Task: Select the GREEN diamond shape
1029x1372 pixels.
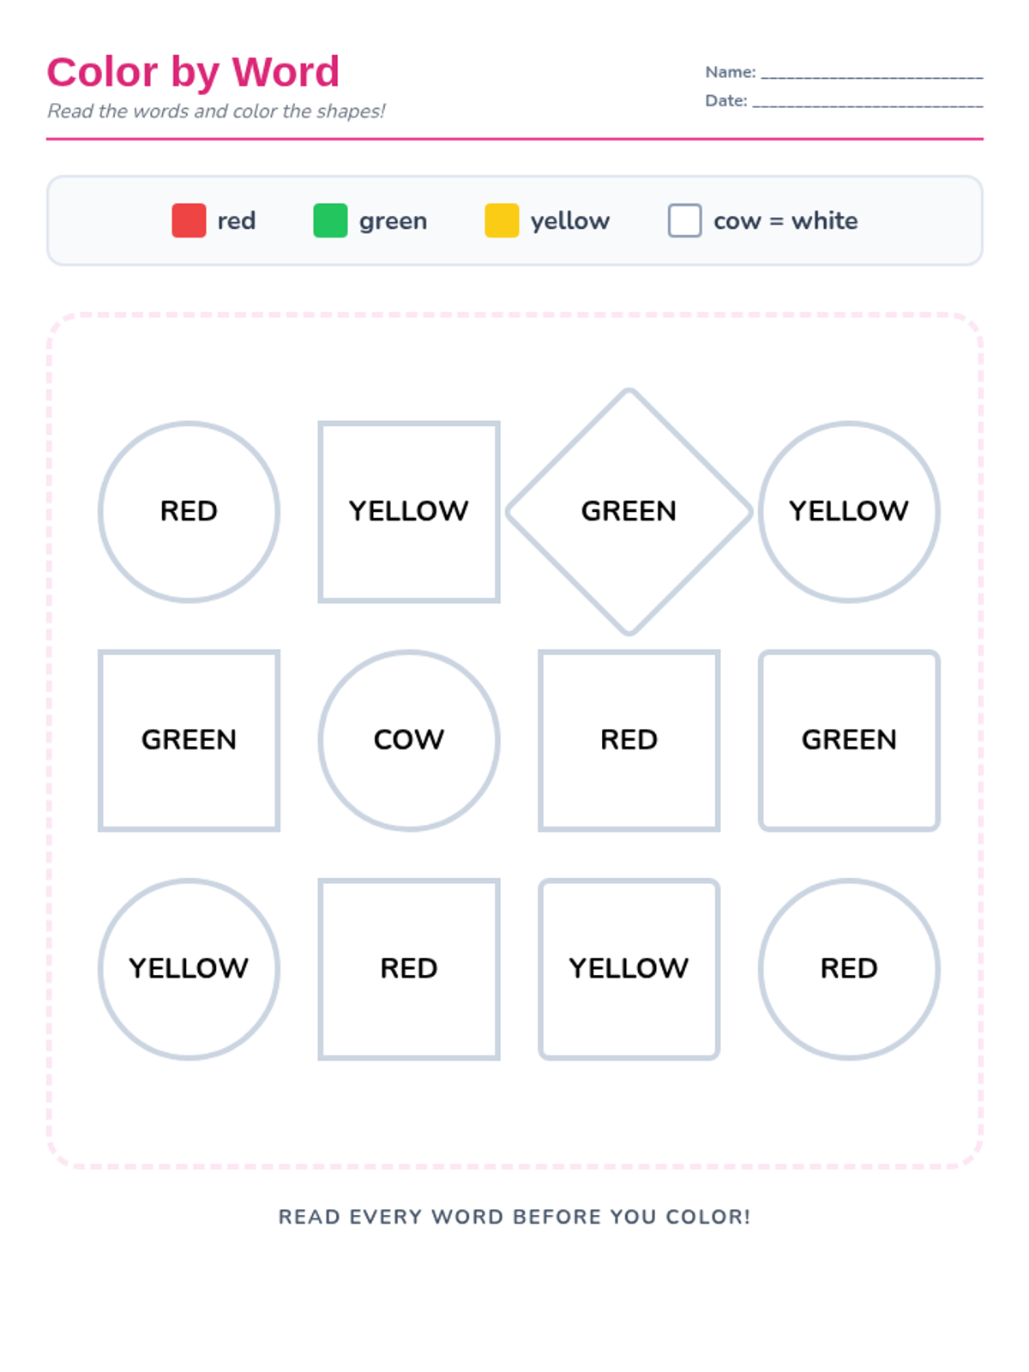Action: (629, 512)
